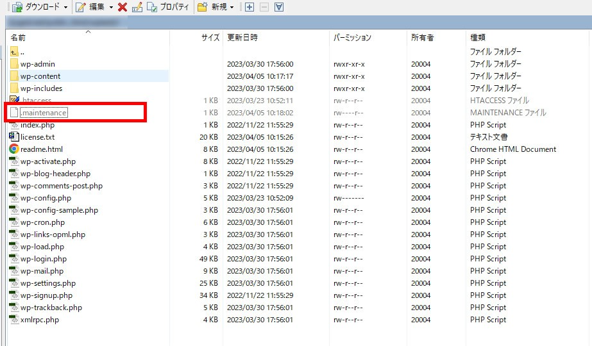Click the date '2023/04/05 10:17:17'
The height and width of the screenshot is (346, 592).
coord(260,76)
